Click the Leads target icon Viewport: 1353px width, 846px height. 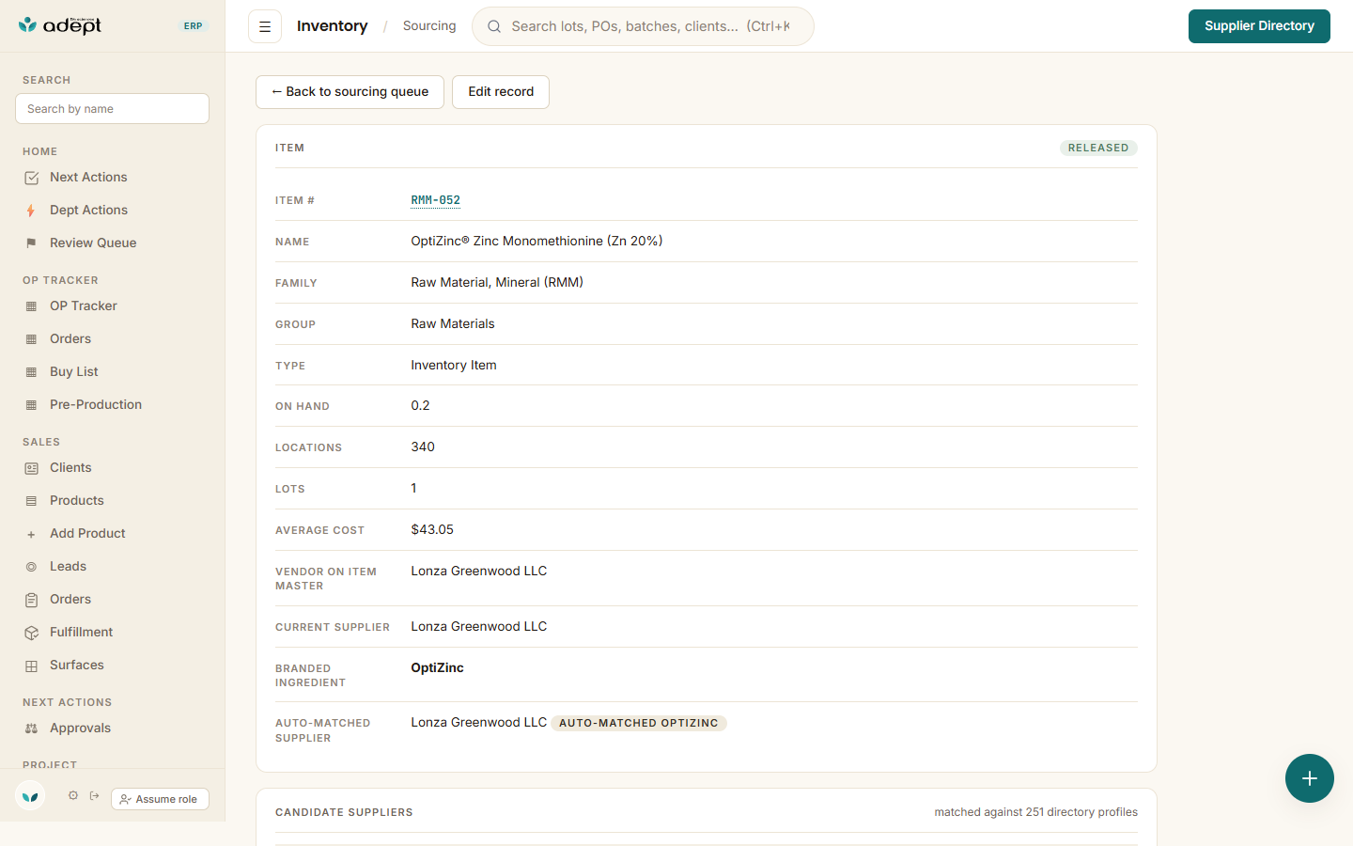click(31, 567)
